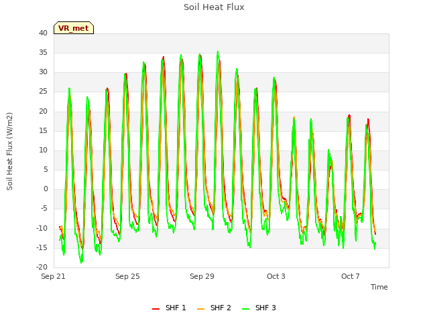Viewport: 429px width, 321px height.
Task: Click the Sep 21 x-axis tick label
Action: (x=53, y=276)
